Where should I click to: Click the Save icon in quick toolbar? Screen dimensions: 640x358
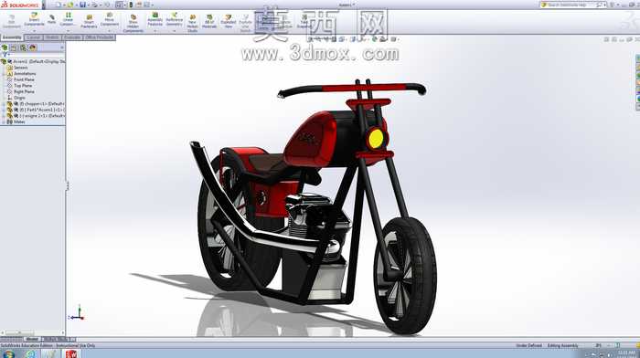click(x=82, y=5)
